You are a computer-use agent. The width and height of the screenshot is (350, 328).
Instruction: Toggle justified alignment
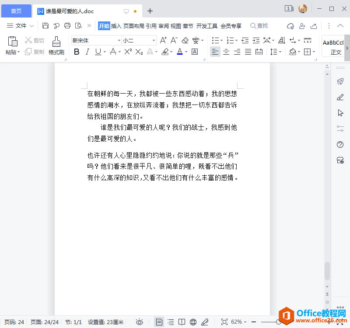click(248, 52)
